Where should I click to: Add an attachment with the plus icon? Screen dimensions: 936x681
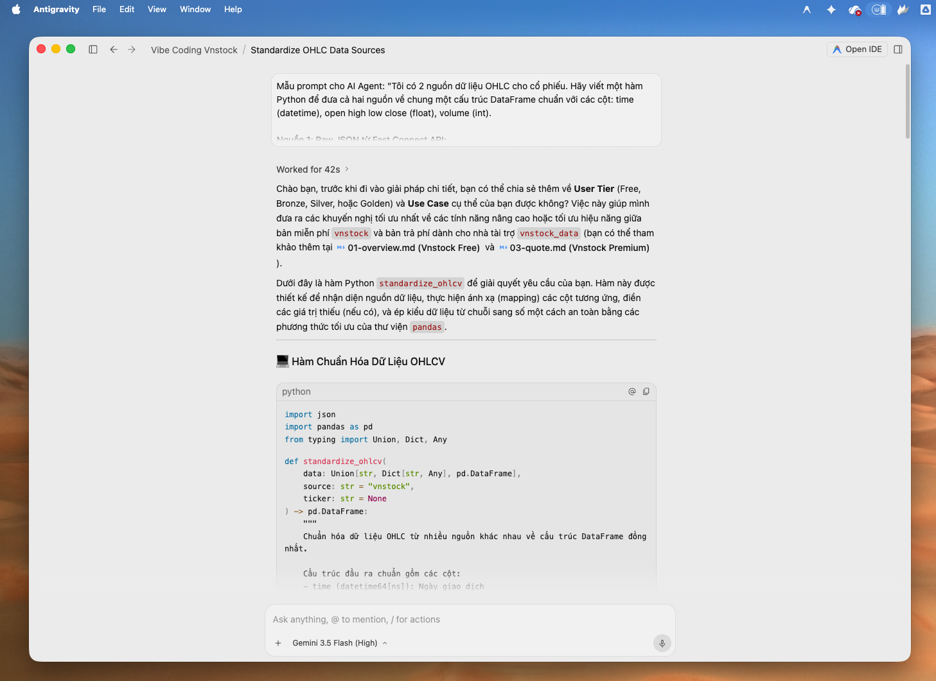coord(278,643)
